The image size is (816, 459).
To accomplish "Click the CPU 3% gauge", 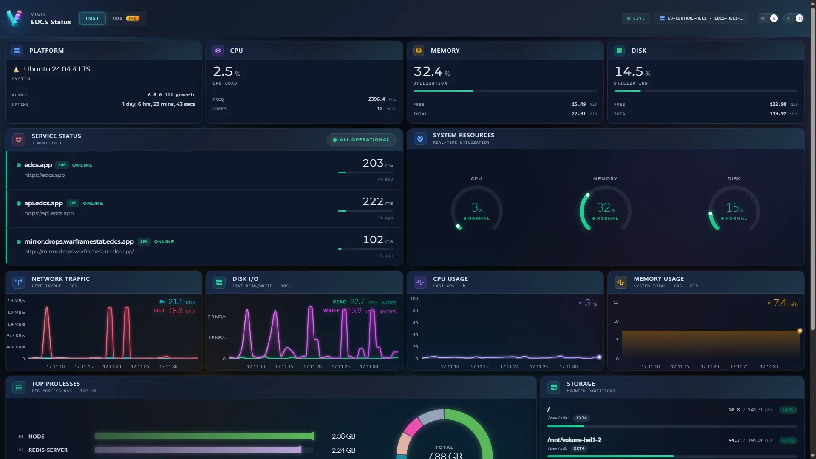I will pyautogui.click(x=476, y=209).
